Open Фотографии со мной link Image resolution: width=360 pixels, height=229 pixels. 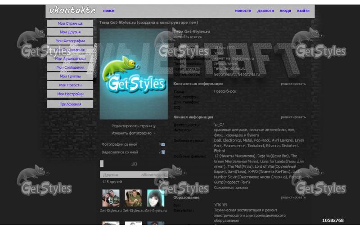(x=119, y=144)
